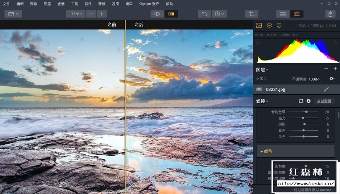The height and width of the screenshot is (194, 340).
Task: Show the layers panel icon
Action: click(x=269, y=25)
